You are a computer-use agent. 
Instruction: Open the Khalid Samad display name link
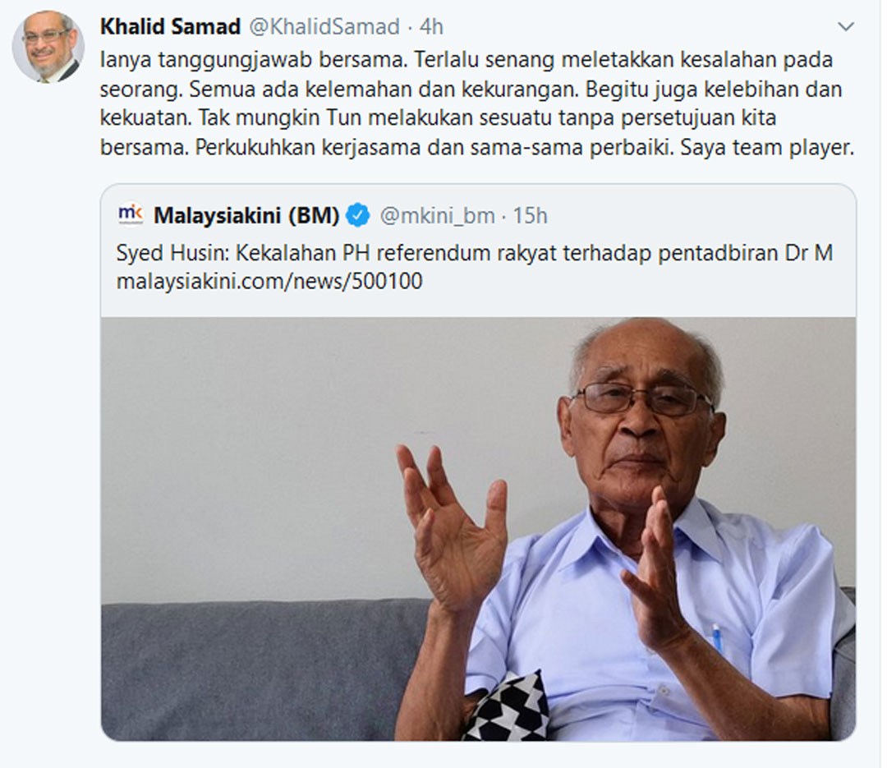pyautogui.click(x=170, y=26)
